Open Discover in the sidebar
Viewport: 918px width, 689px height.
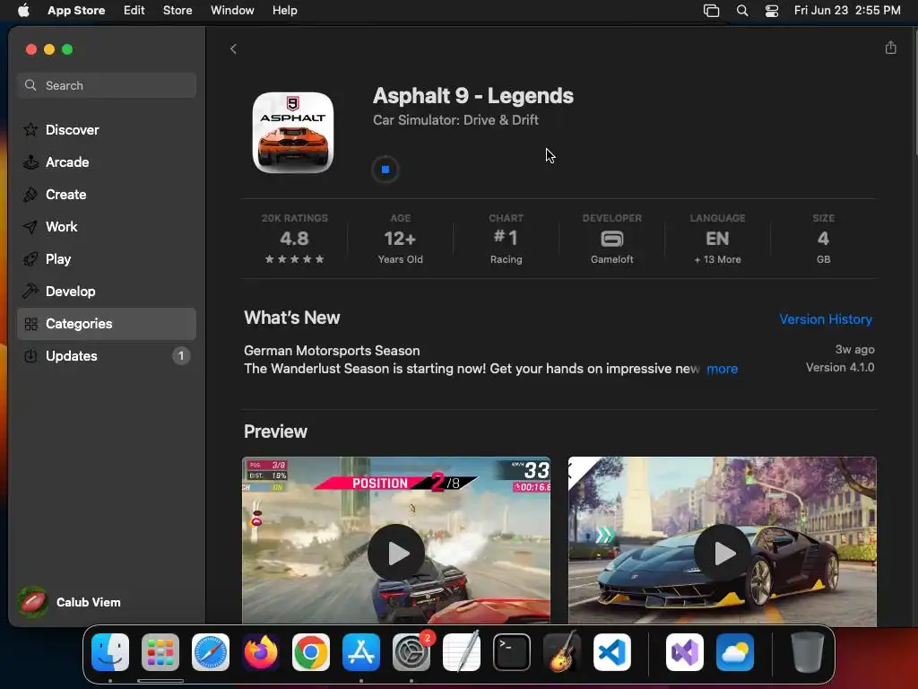[107, 130]
